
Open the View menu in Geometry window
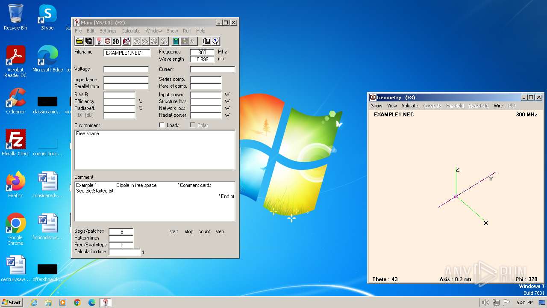392,106
